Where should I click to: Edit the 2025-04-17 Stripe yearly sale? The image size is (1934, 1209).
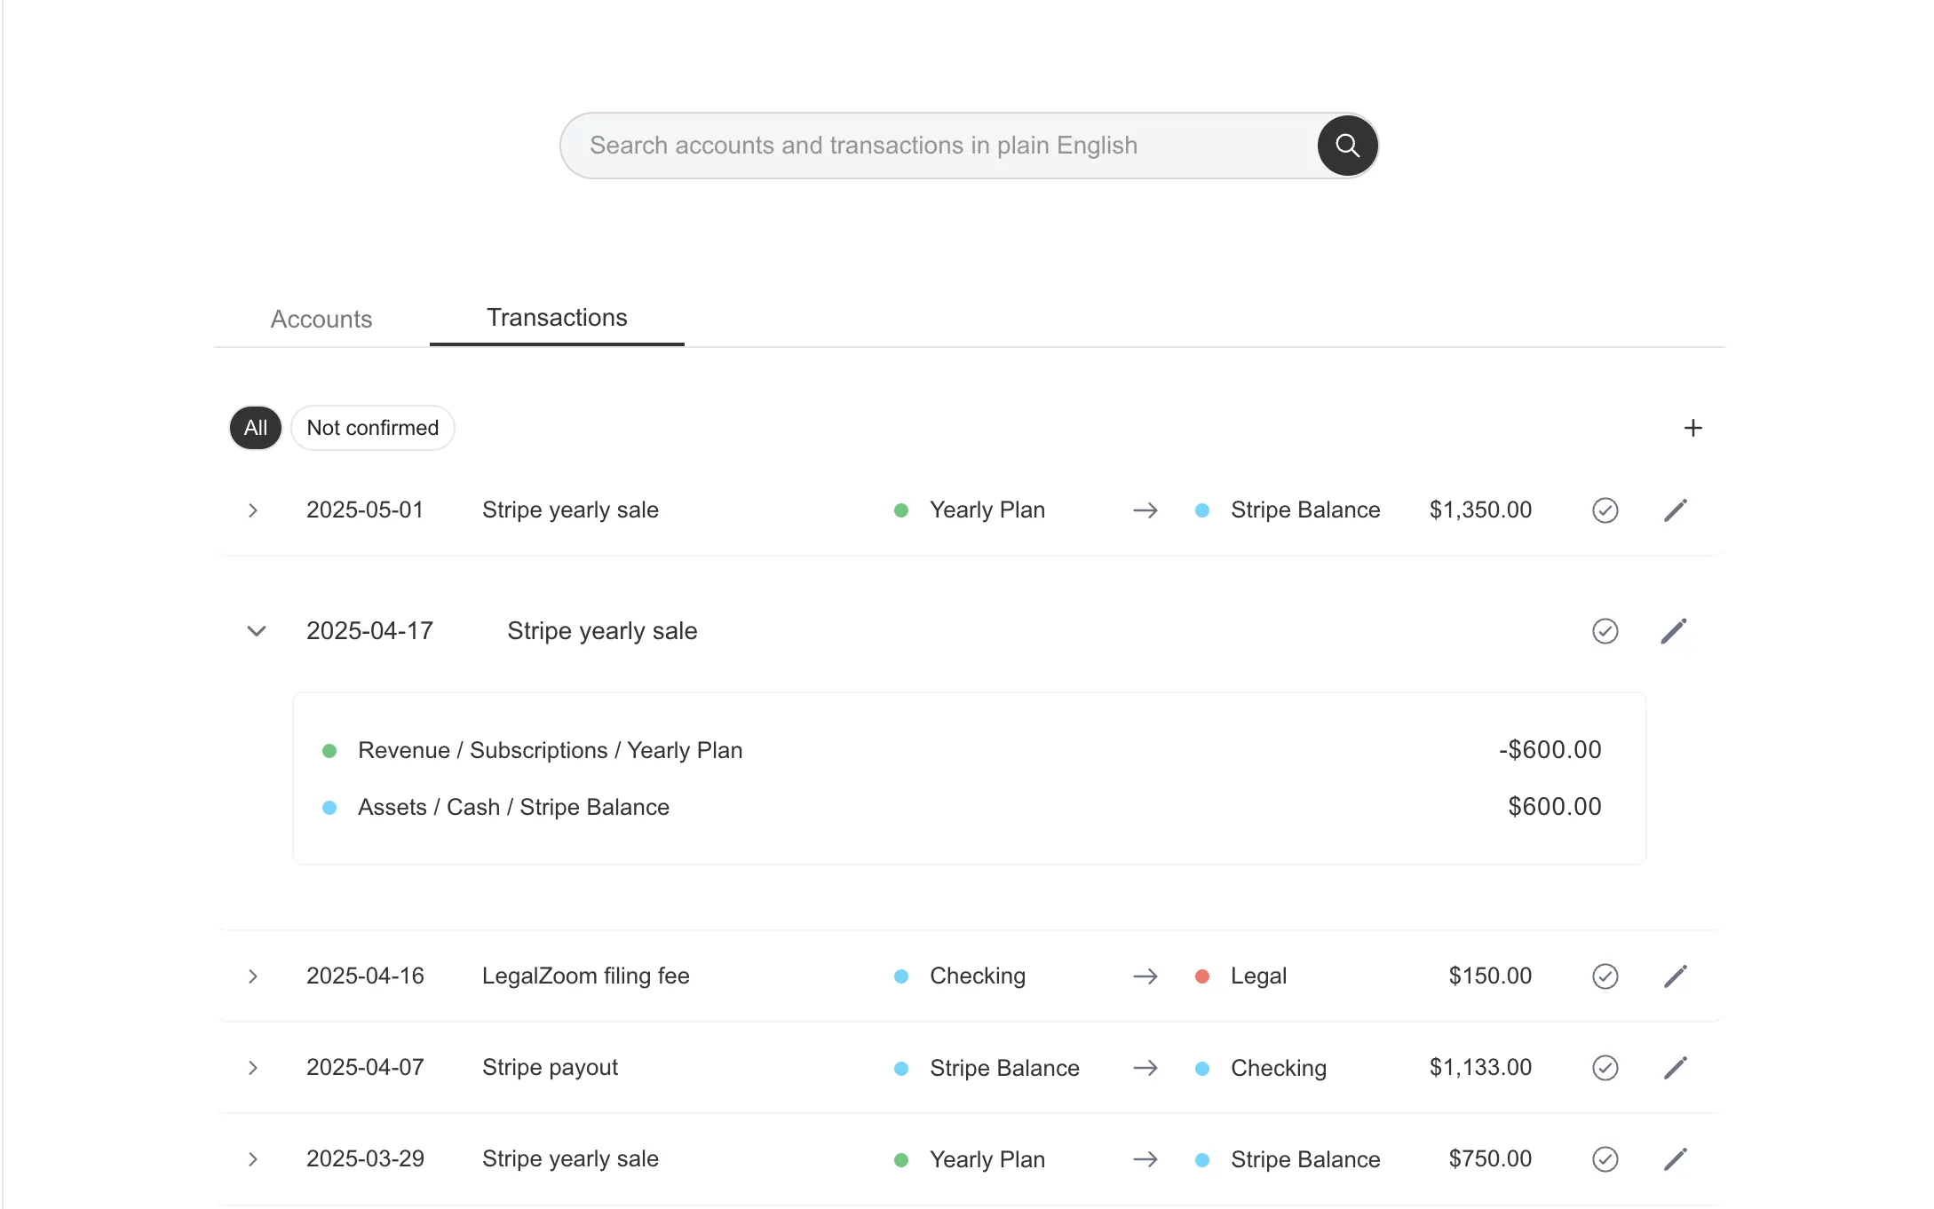pos(1673,631)
